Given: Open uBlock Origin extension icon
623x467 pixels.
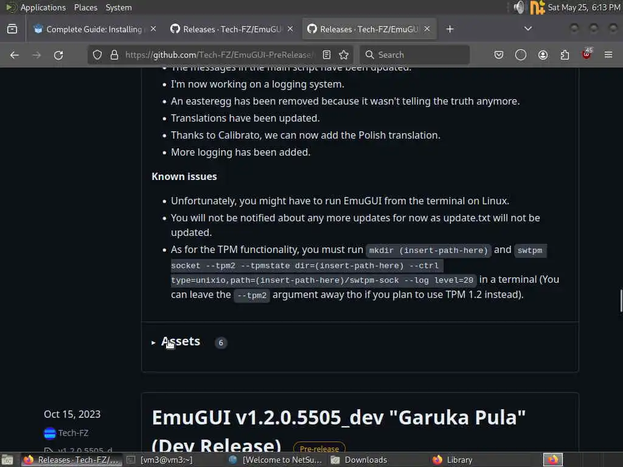Looking at the screenshot, I should [x=587, y=54].
